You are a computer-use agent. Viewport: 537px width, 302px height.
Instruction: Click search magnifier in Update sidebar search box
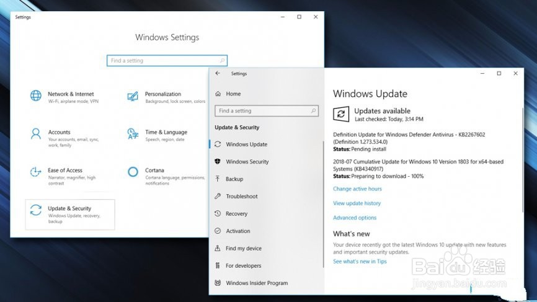(313, 110)
